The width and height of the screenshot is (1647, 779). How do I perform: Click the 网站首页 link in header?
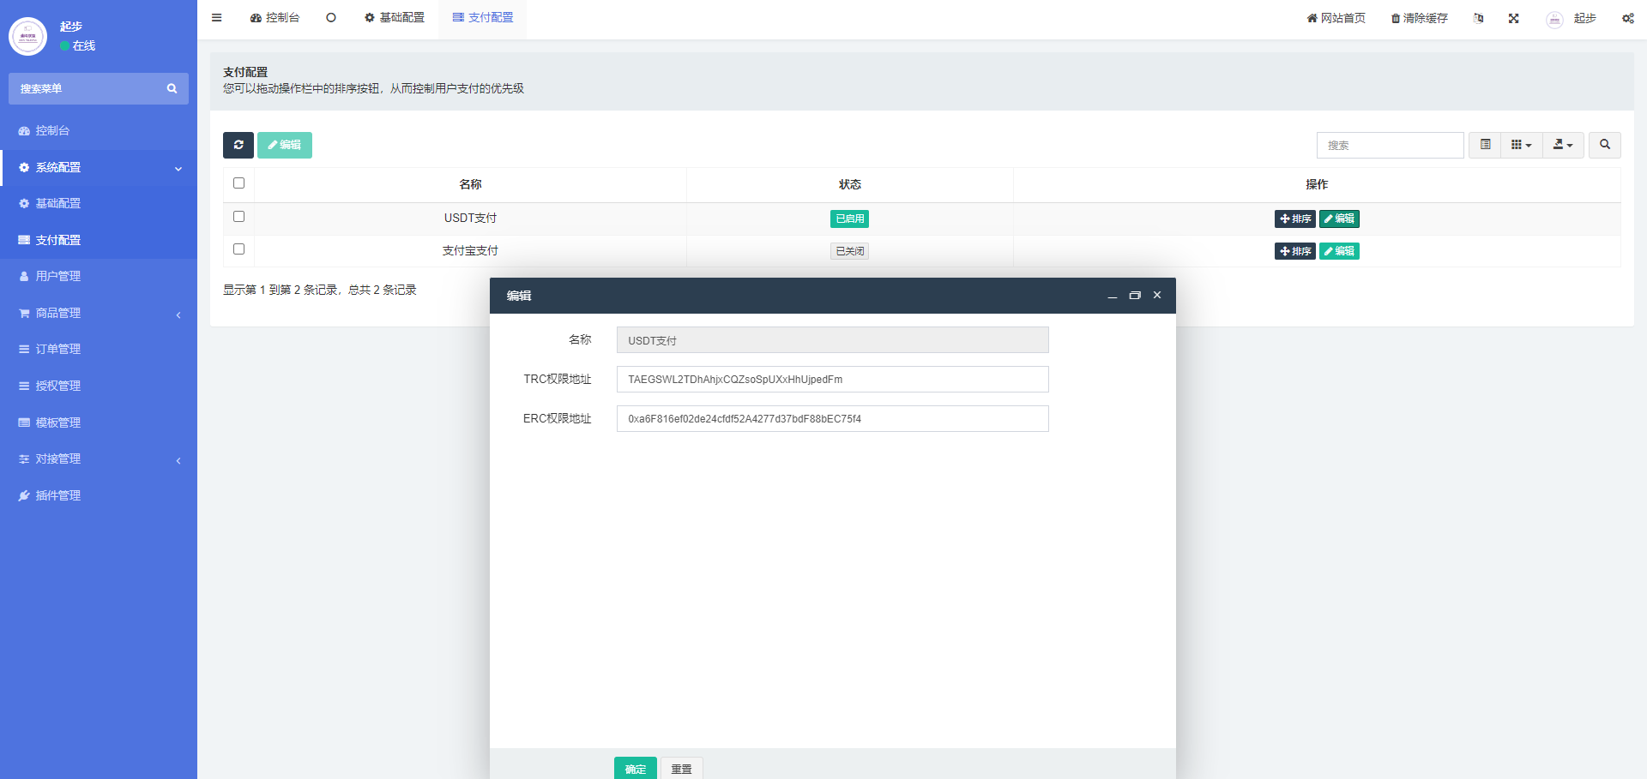click(1336, 18)
